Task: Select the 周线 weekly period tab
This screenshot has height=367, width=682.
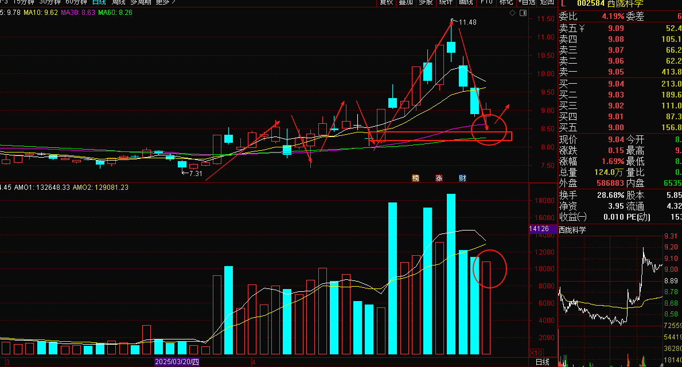Action: (118, 2)
